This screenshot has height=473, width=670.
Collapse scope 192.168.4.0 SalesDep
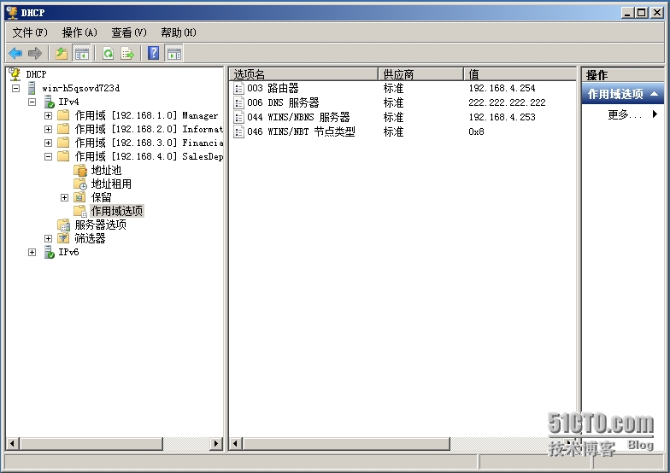click(48, 157)
